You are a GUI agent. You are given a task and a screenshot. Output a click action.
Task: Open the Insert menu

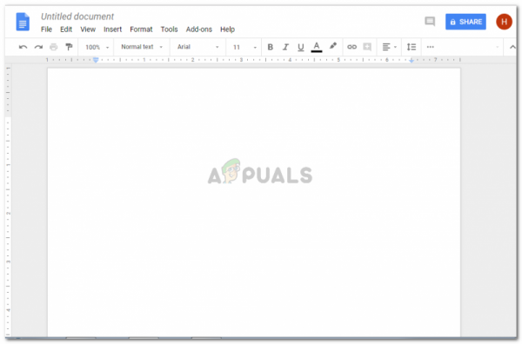(112, 30)
